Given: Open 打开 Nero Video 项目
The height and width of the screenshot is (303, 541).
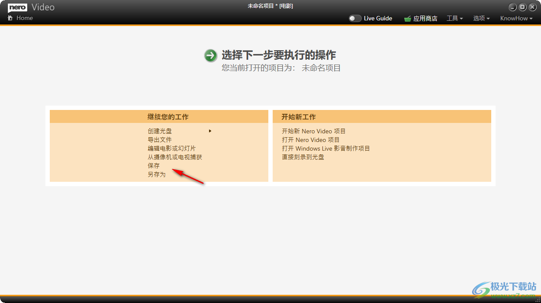Looking at the screenshot, I should pos(311,139).
